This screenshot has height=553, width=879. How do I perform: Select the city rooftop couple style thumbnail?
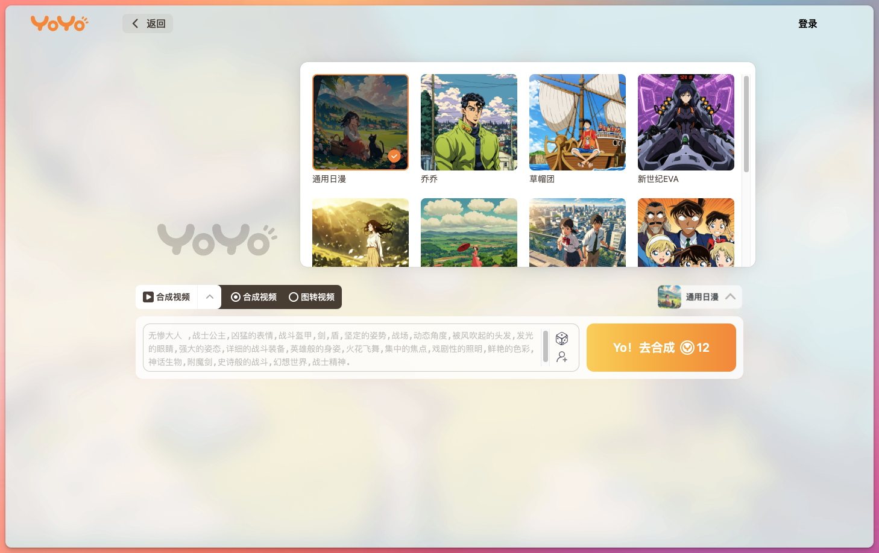click(578, 233)
